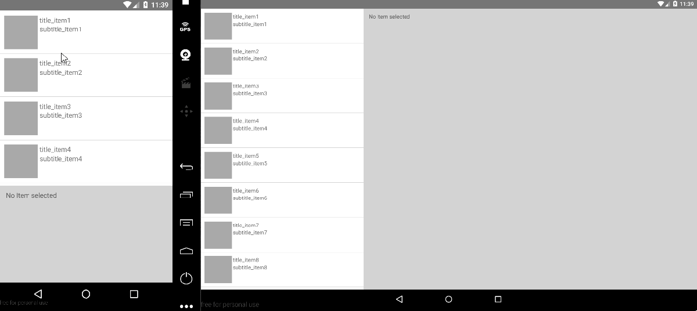Viewport: 697px width, 311px height.
Task: Open the GPS widget in Genymotion sidebar
Action: tap(185, 27)
